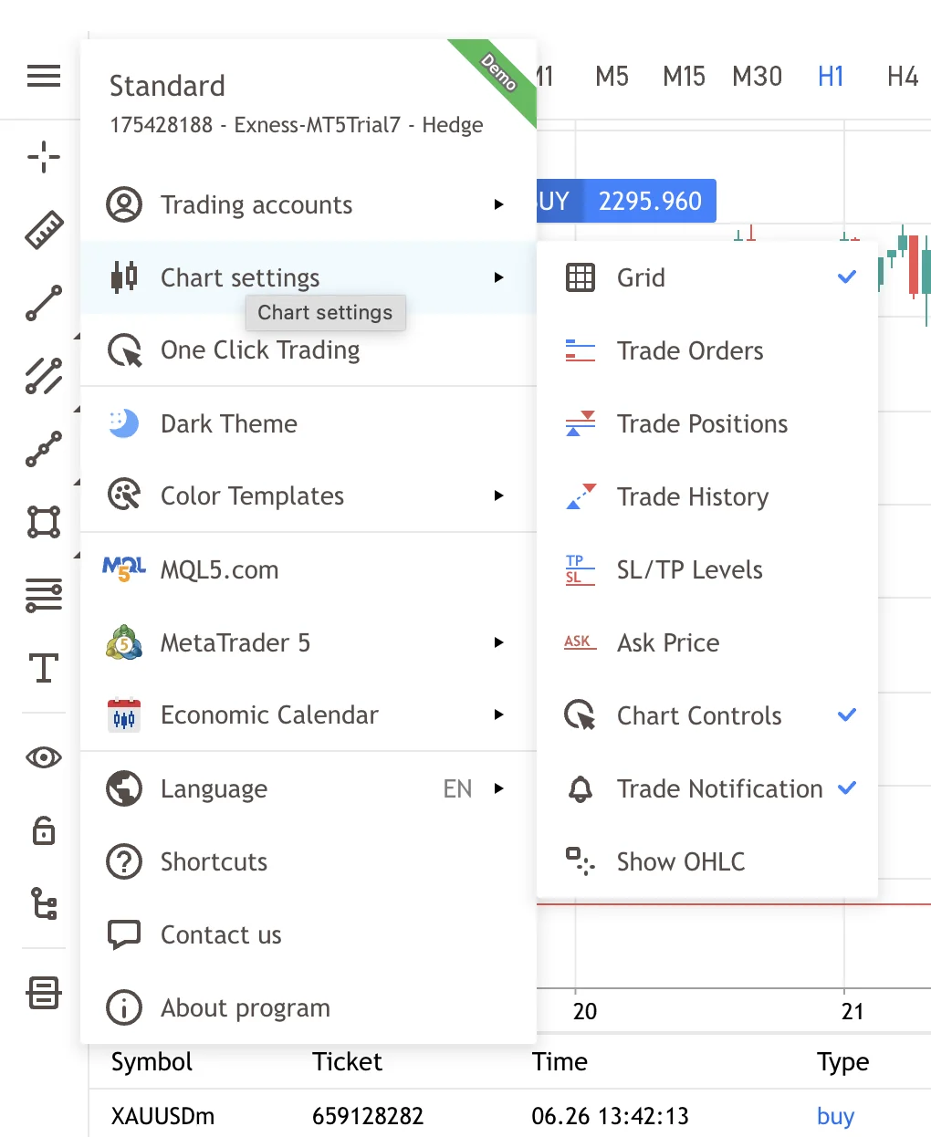
Task: Toggle objects visibility eye icon
Action: [44, 757]
